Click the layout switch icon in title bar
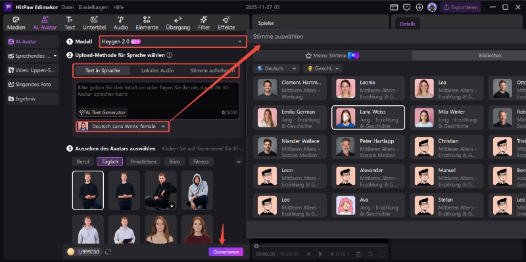526x262 pixels. pyautogui.click(x=394, y=7)
